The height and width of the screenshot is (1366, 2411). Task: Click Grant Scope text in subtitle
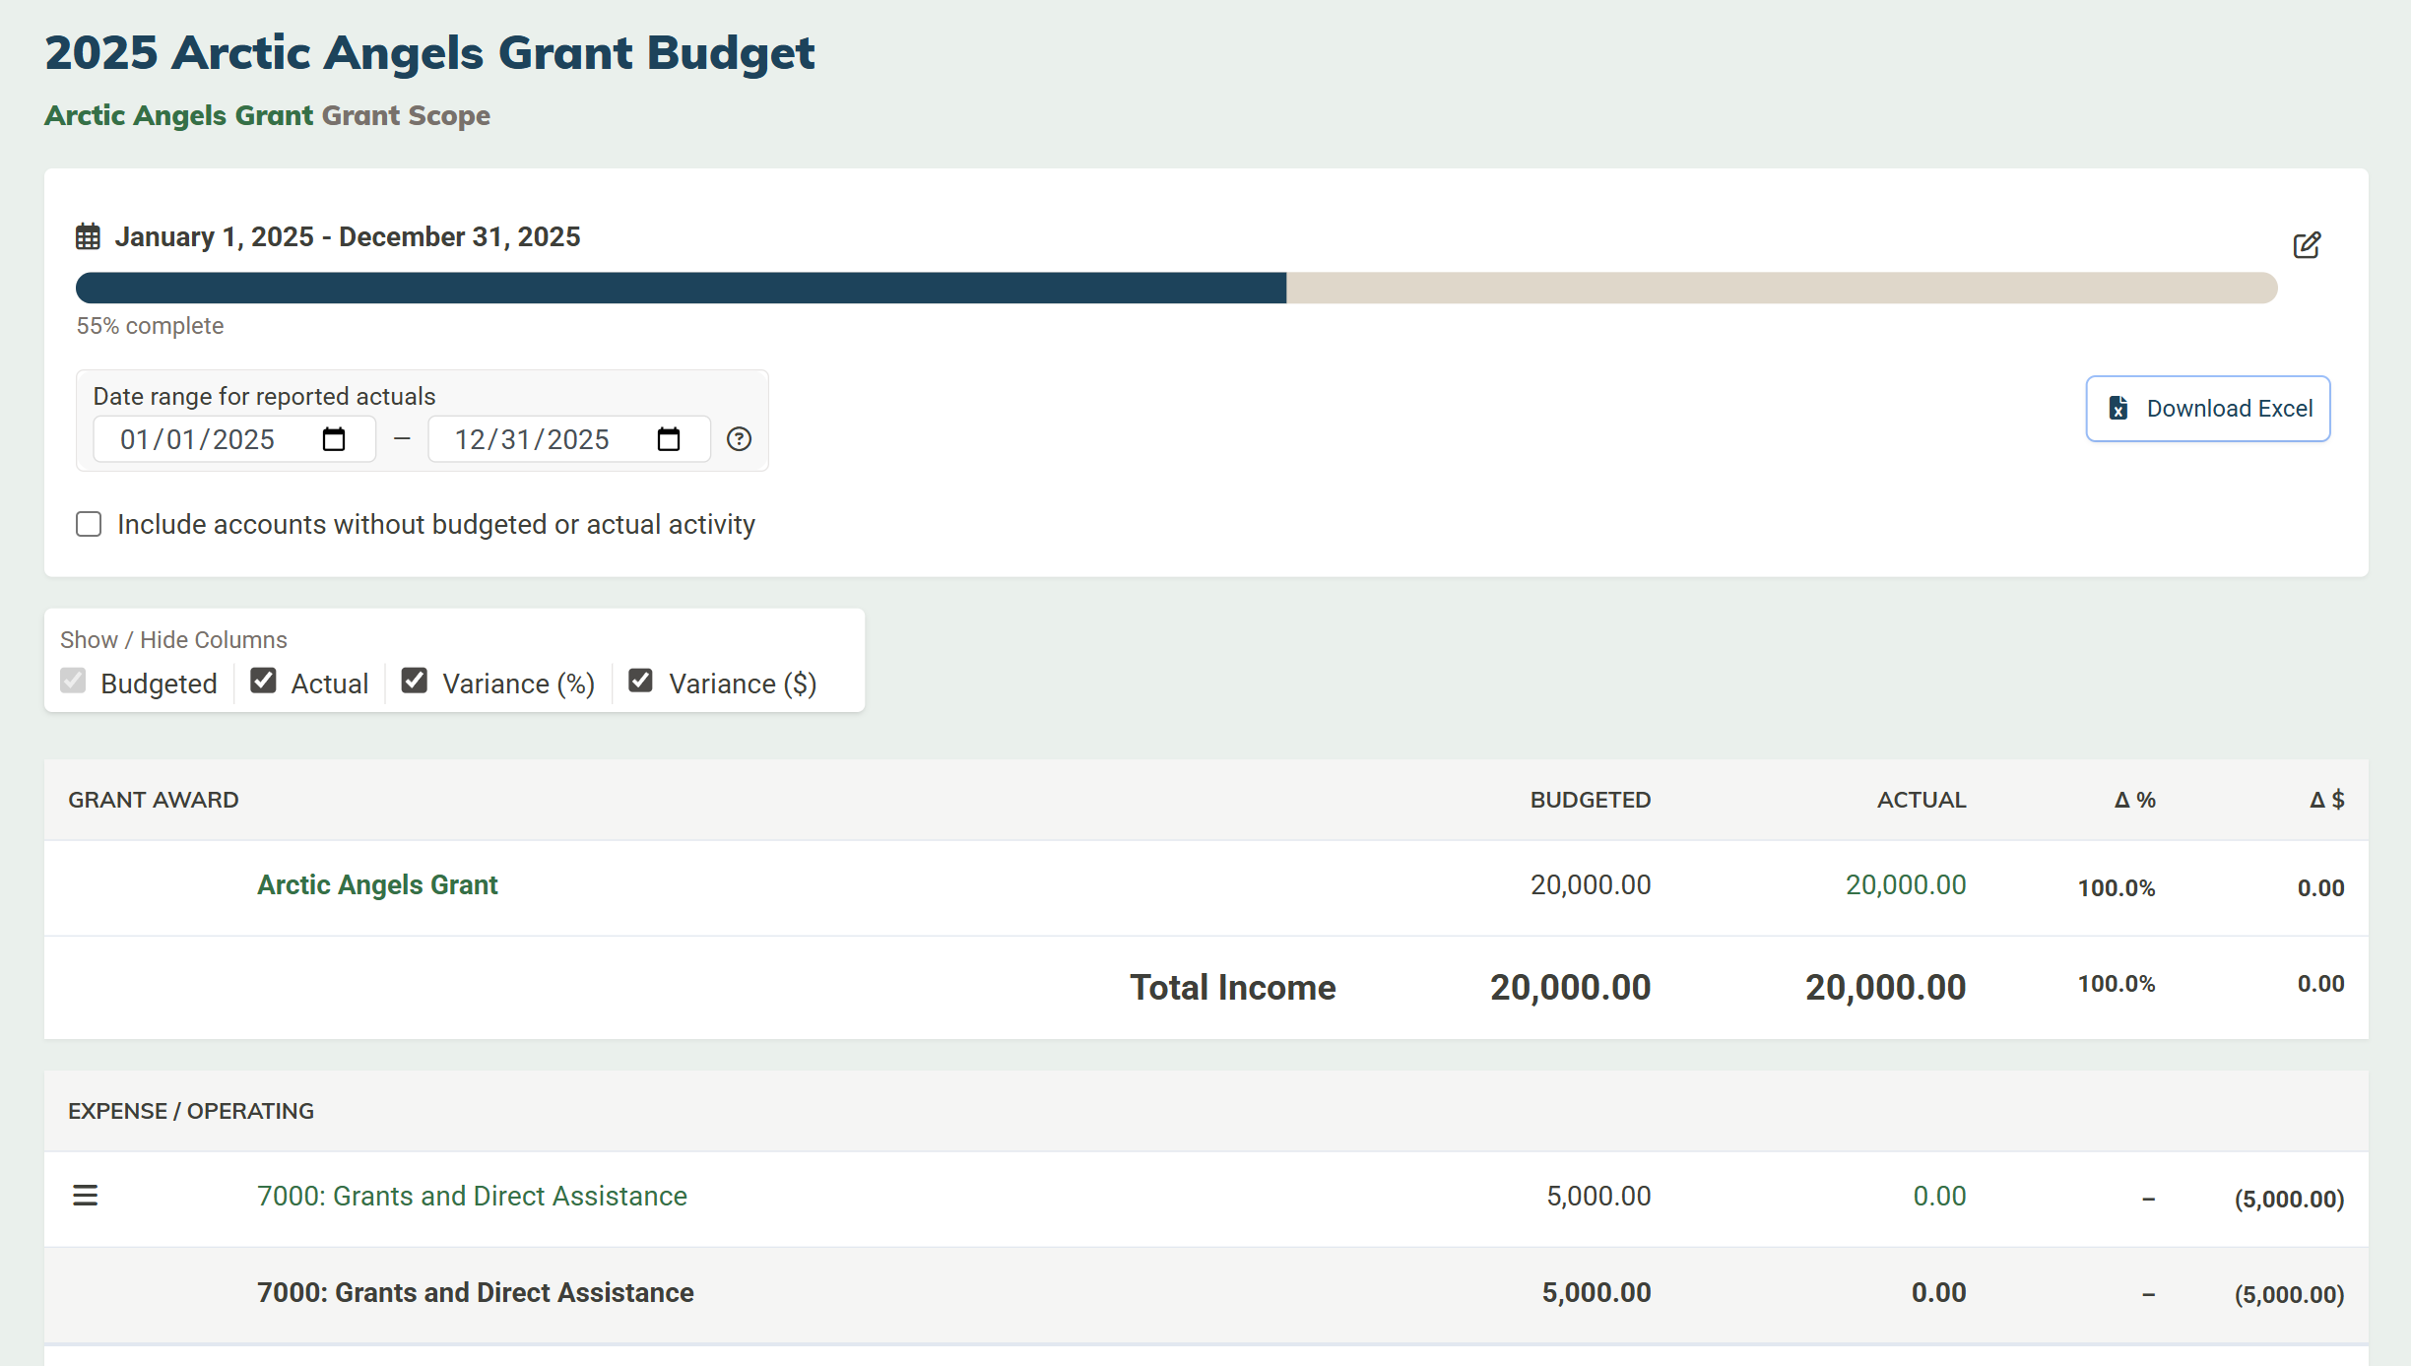tap(406, 115)
